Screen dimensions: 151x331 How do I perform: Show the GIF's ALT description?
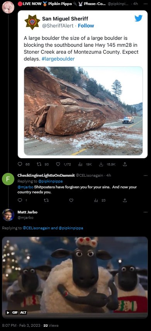point(23,312)
